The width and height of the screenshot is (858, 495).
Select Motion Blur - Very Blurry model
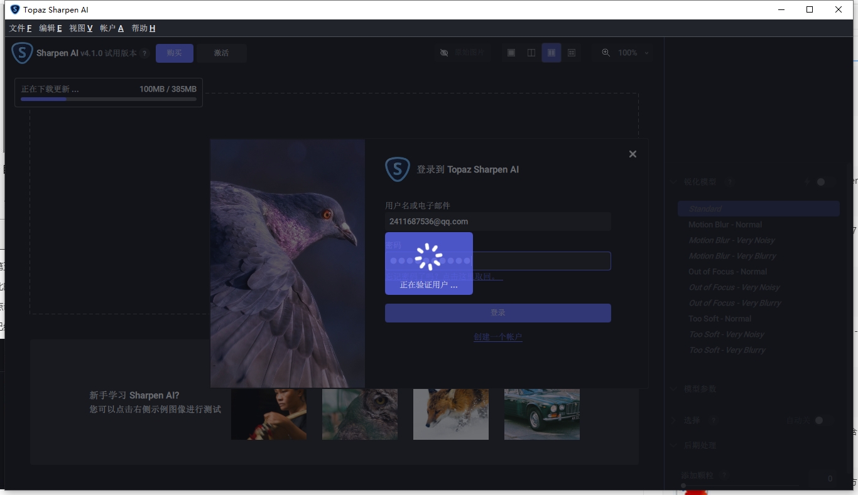[x=759, y=256]
